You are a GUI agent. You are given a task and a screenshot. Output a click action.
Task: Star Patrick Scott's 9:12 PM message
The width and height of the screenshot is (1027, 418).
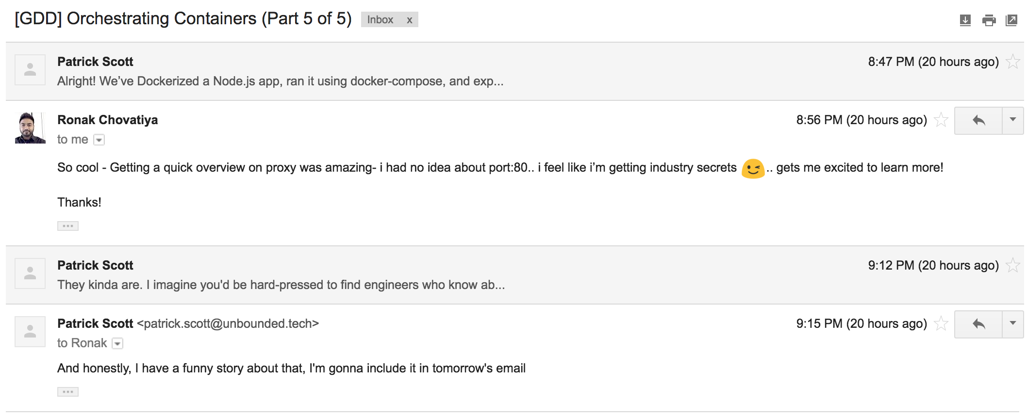click(x=1013, y=265)
